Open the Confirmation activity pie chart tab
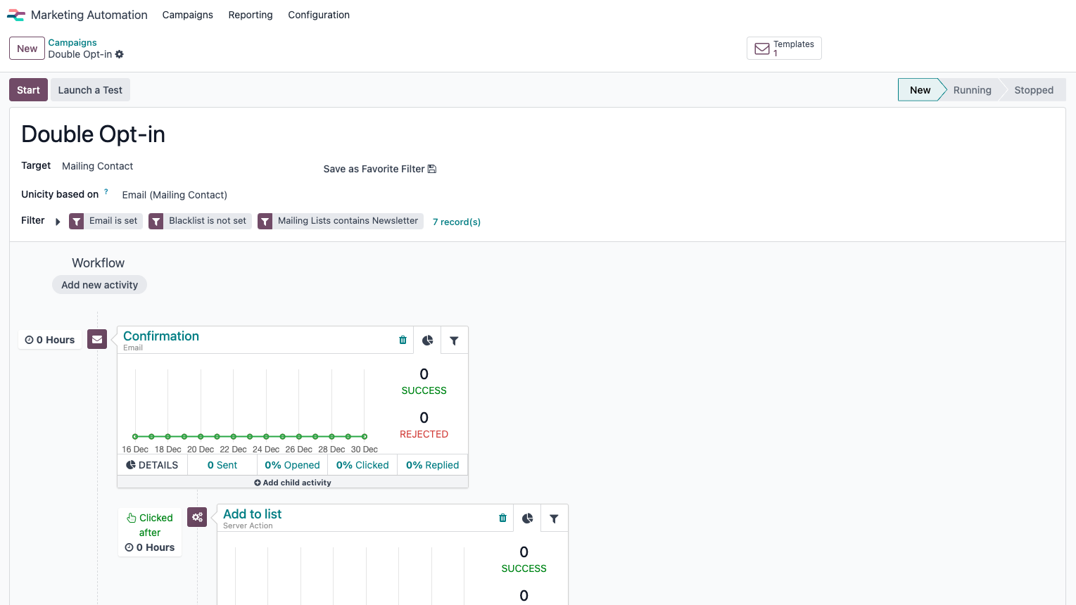1076x605 pixels. (x=427, y=340)
